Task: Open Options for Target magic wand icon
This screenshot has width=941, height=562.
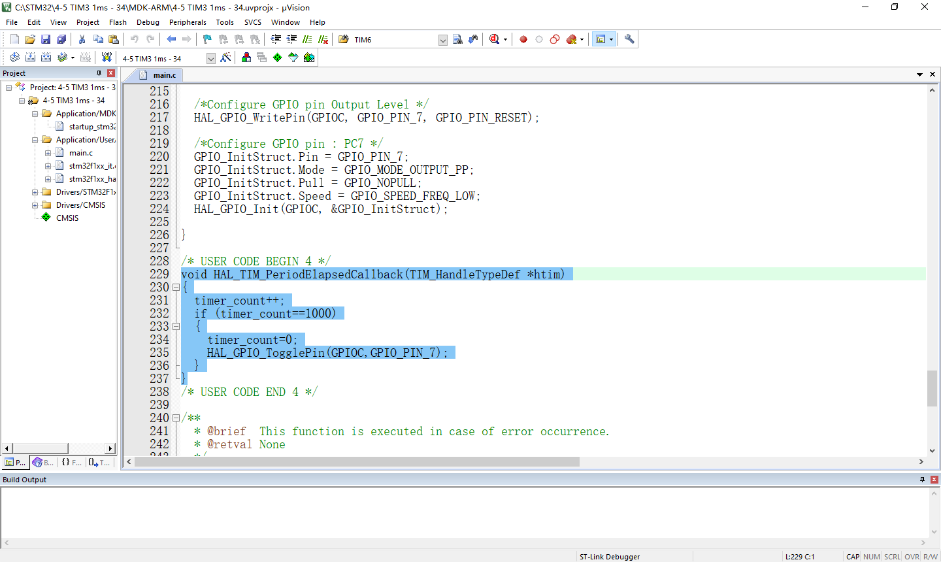Action: (225, 58)
